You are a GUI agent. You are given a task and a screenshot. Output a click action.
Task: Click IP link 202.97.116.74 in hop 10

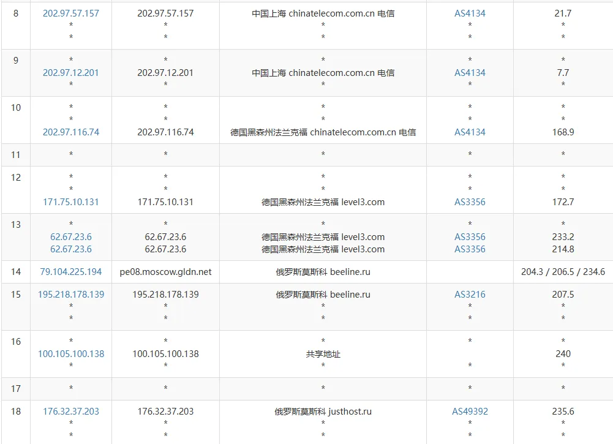click(71, 132)
